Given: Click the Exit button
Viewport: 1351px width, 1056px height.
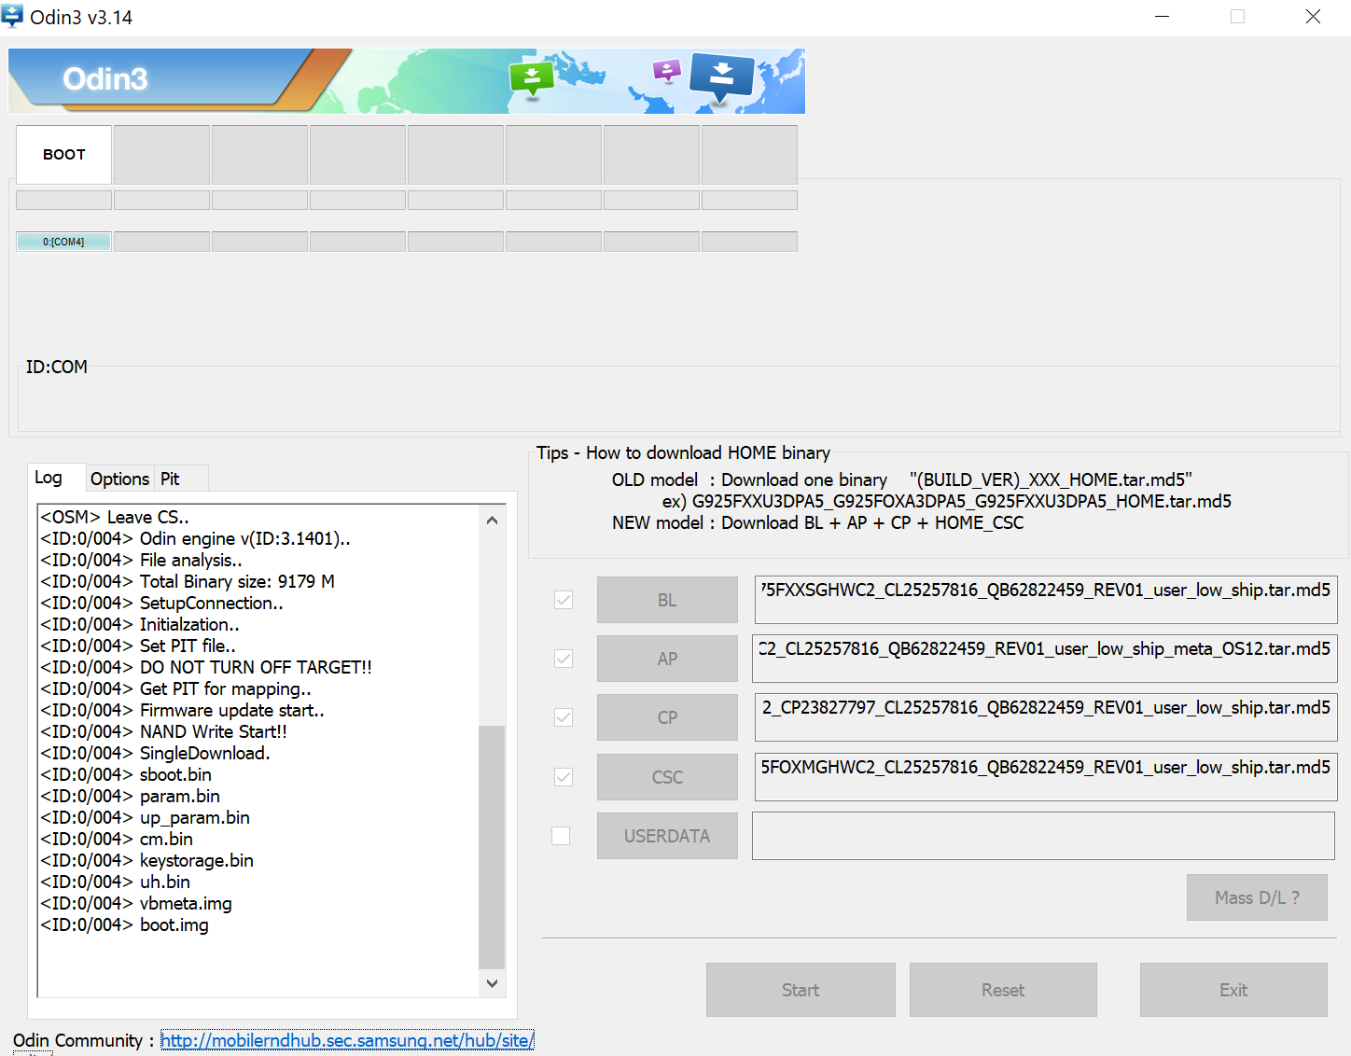Looking at the screenshot, I should [1233, 990].
